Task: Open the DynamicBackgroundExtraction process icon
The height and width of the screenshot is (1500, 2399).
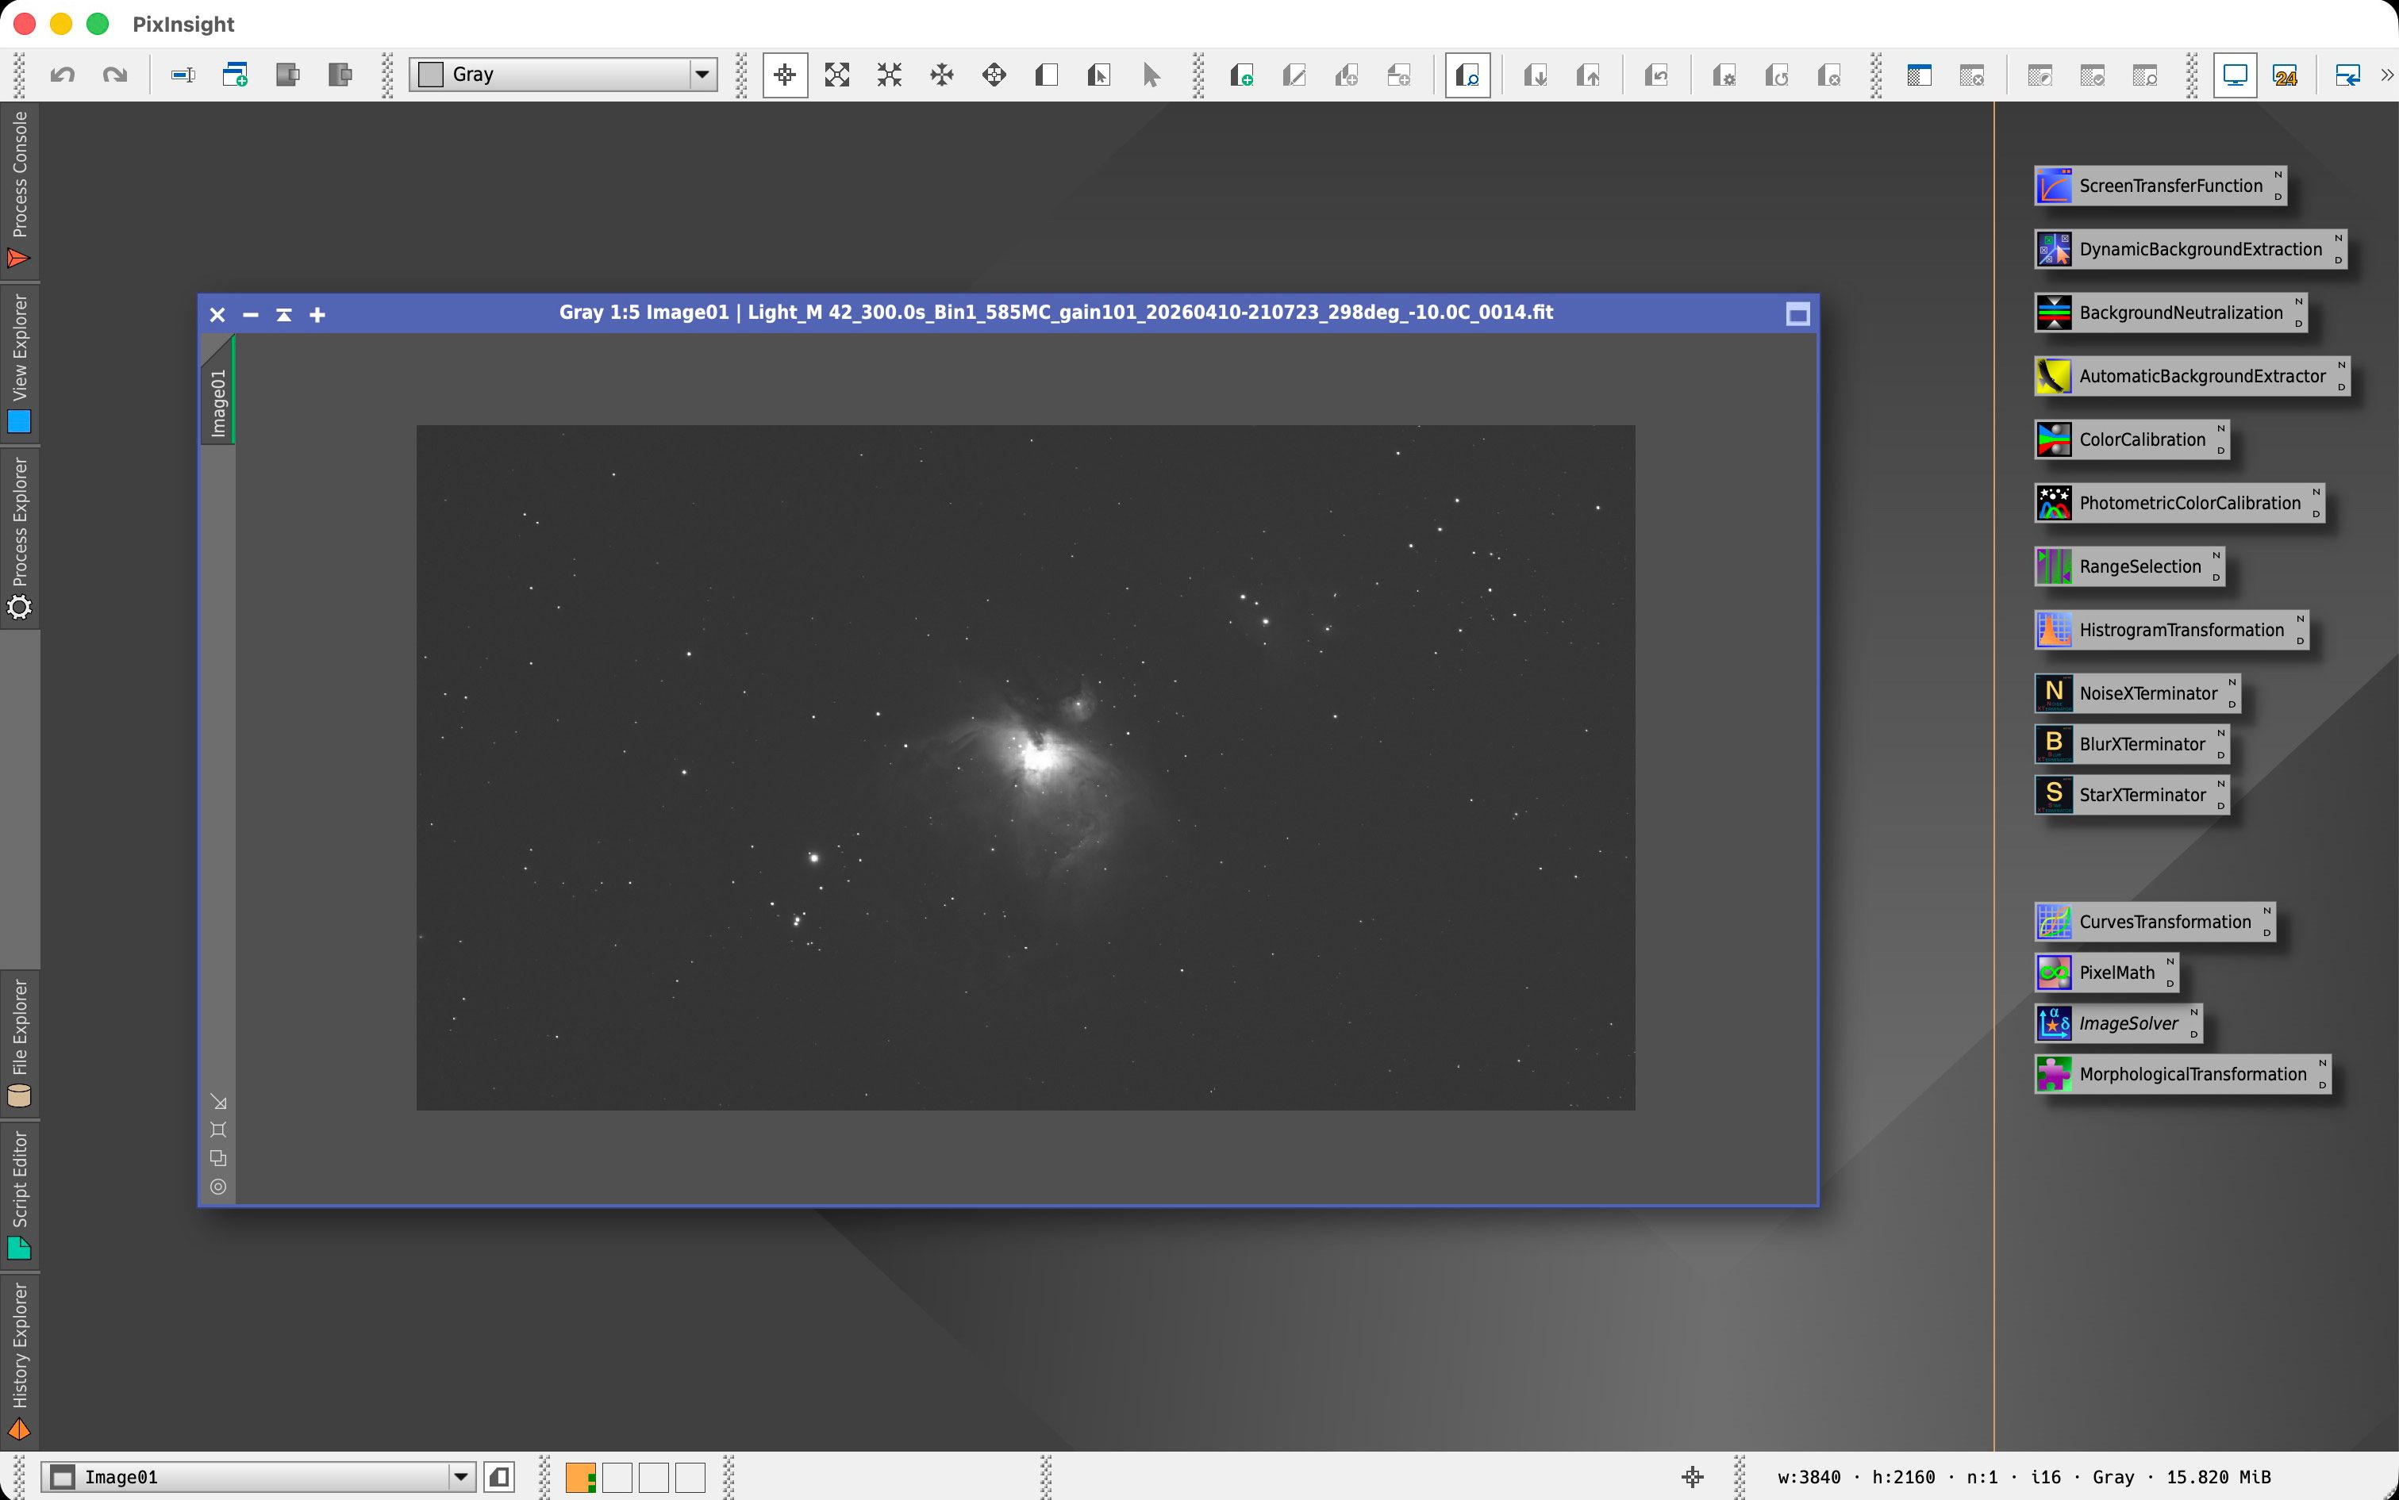Action: (x=2189, y=249)
